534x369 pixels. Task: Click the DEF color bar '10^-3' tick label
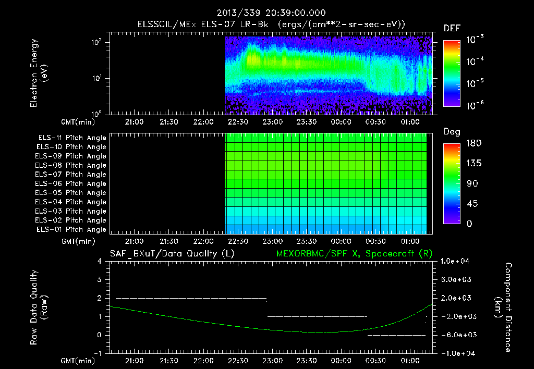point(475,40)
